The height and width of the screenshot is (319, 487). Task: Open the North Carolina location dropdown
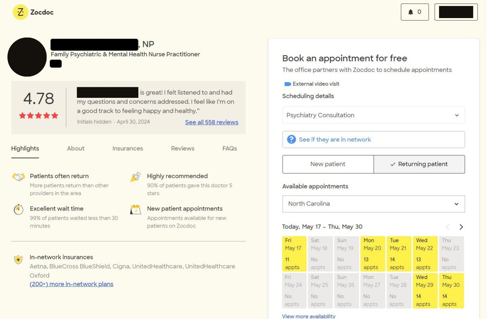(x=373, y=204)
